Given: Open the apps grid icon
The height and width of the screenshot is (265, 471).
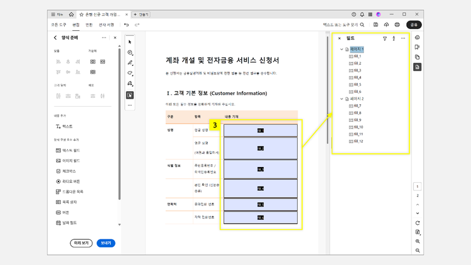Looking at the screenshot, I should [x=371, y=14].
